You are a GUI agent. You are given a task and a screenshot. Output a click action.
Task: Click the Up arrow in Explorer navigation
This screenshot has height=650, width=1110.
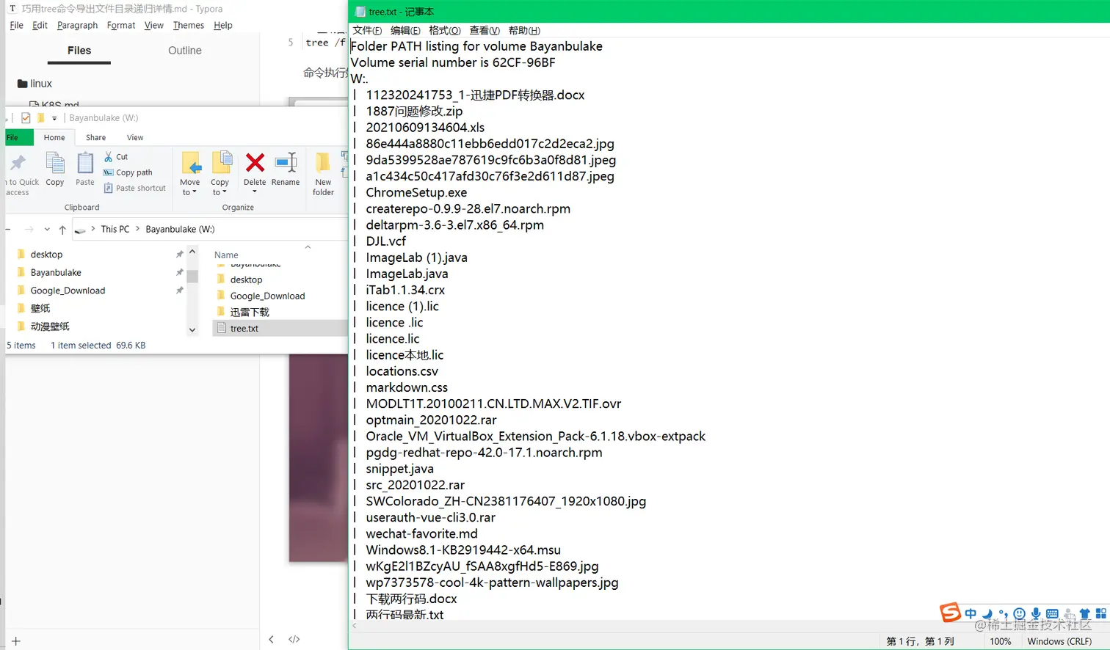(62, 230)
